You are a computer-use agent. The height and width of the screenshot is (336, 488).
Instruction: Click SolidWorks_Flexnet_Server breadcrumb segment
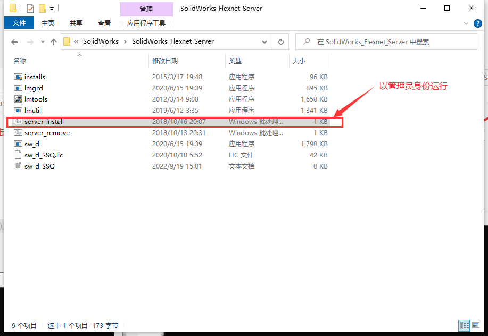tap(173, 41)
